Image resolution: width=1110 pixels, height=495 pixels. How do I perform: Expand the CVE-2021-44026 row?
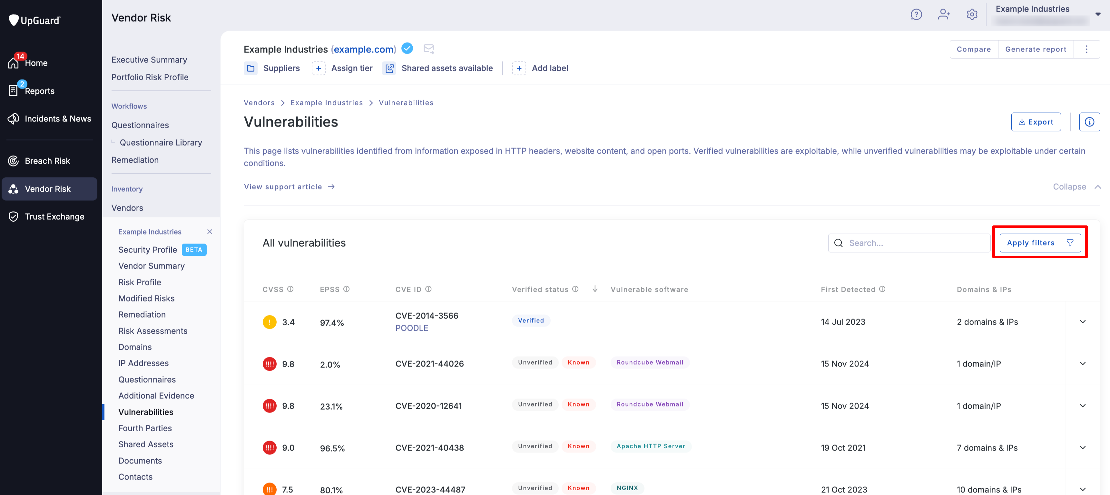1082,363
